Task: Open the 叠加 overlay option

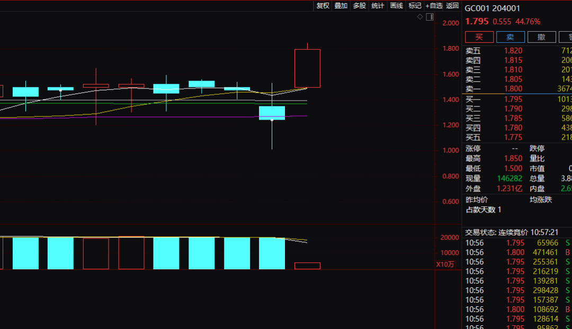Action: tap(341, 5)
